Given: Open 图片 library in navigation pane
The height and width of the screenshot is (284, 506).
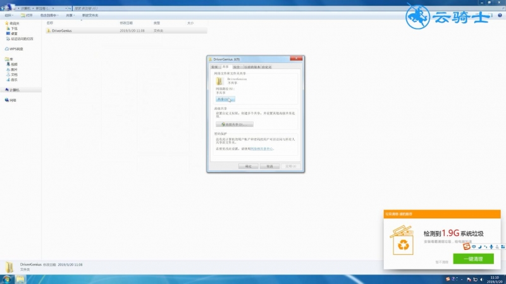Looking at the screenshot, I should (12, 69).
